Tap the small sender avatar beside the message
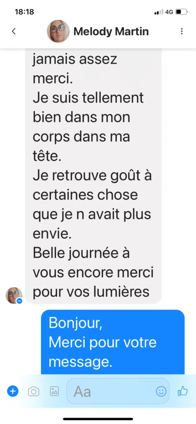 [x=14, y=295]
